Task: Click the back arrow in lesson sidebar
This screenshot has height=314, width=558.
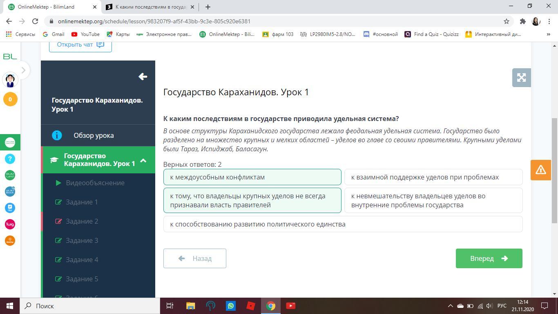Action: click(143, 76)
